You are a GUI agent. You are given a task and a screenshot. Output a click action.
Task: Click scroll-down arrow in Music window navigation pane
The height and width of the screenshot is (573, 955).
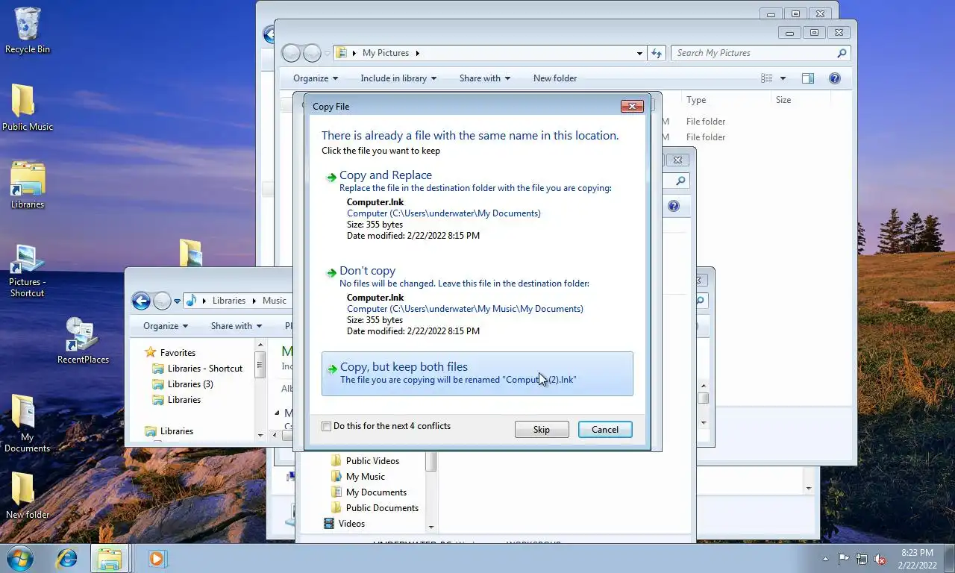pyautogui.click(x=260, y=435)
